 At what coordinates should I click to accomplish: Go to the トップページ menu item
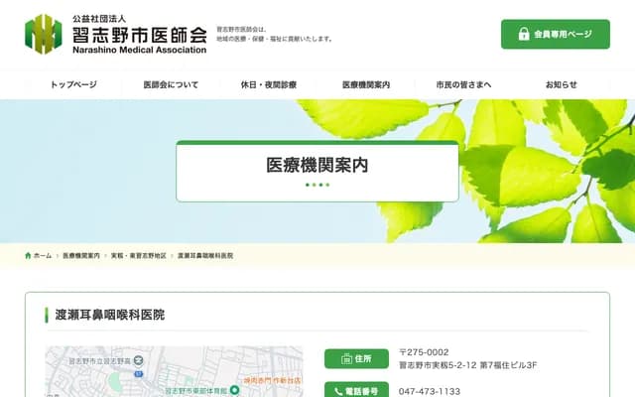73,85
